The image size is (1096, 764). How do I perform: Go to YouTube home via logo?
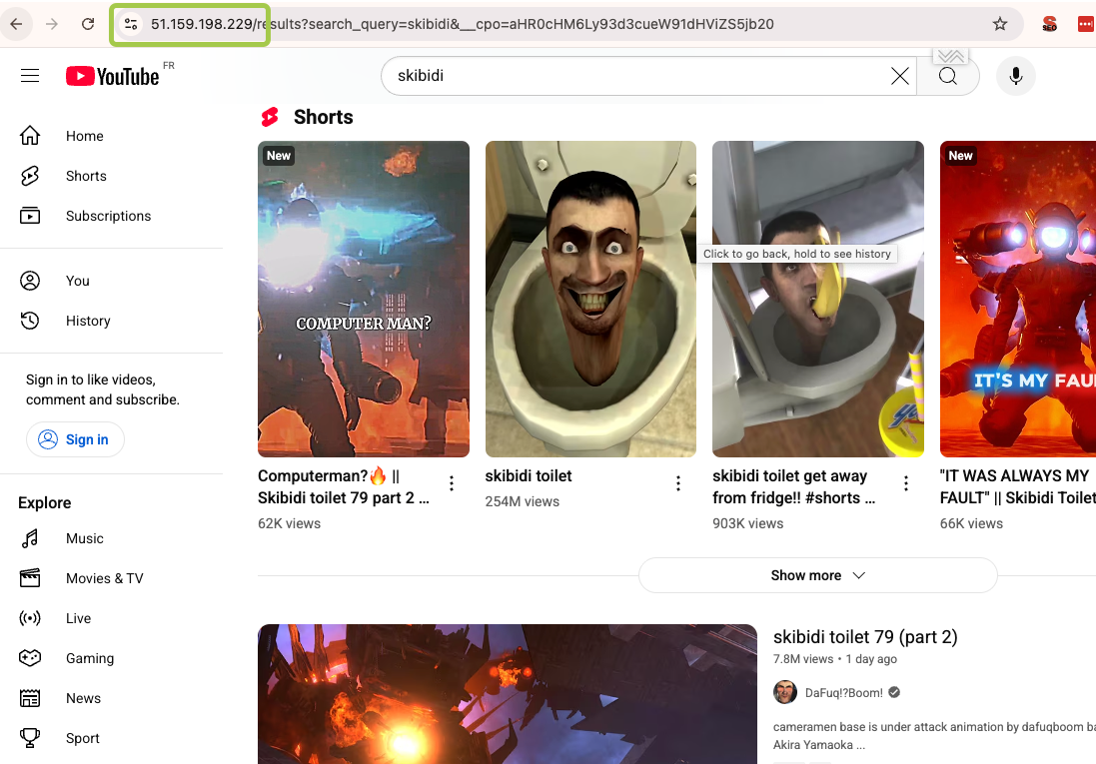click(x=113, y=76)
